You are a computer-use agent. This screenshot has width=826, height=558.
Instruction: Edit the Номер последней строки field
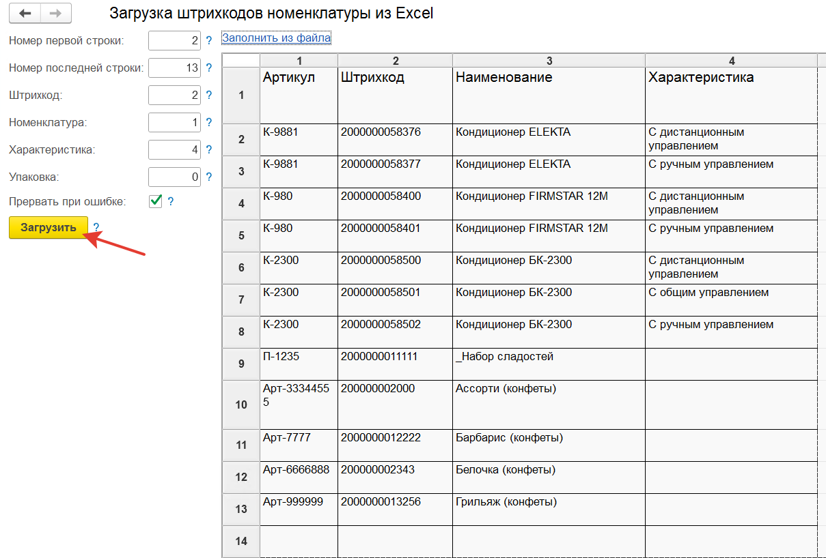click(x=174, y=68)
